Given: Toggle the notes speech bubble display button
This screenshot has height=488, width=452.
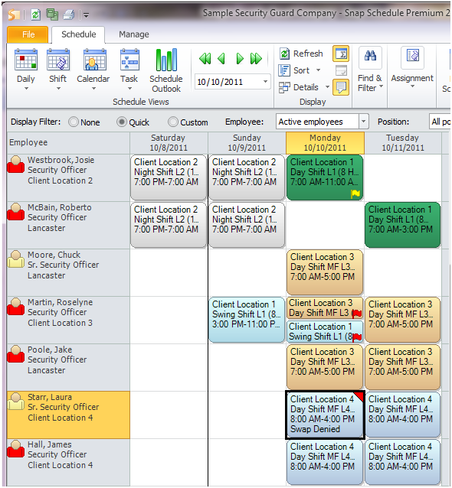Looking at the screenshot, I should [341, 87].
